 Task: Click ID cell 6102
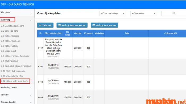point(40,48)
